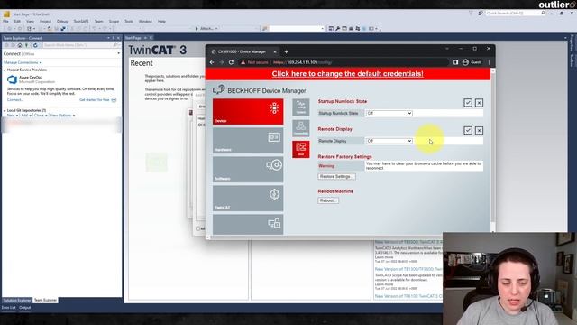Open the TwinSAFE menu
The height and width of the screenshot is (325, 577).
point(81,22)
